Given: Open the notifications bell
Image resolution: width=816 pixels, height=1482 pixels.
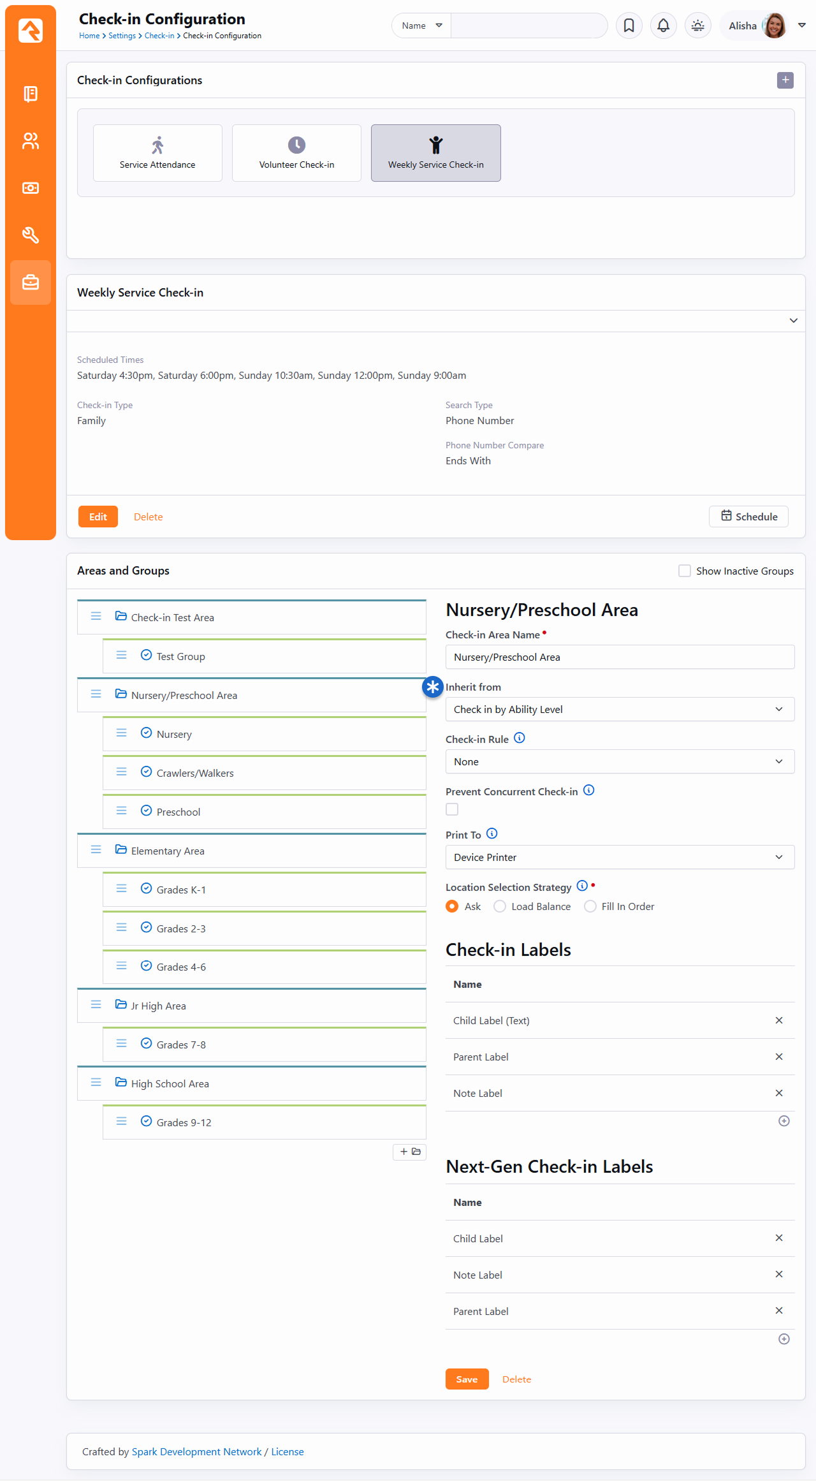Looking at the screenshot, I should click(x=663, y=26).
